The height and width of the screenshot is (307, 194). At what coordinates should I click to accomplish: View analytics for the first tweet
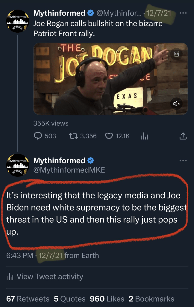(145, 137)
